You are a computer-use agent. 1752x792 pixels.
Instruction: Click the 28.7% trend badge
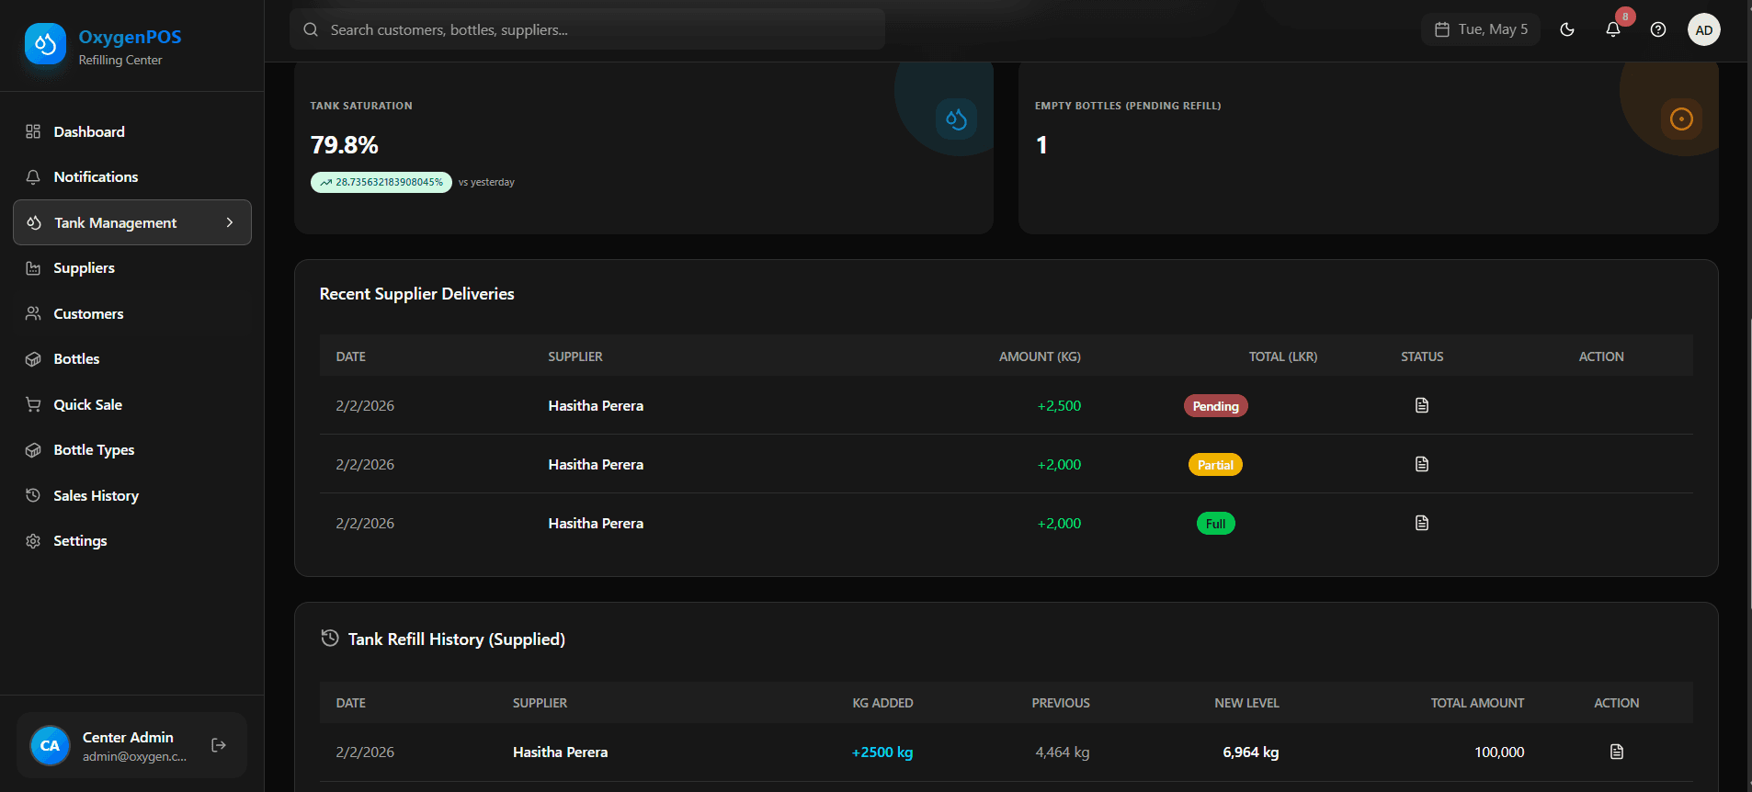point(381,182)
